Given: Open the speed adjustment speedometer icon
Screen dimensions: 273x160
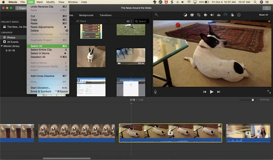Looking at the screenshot, I should coord(225,15).
